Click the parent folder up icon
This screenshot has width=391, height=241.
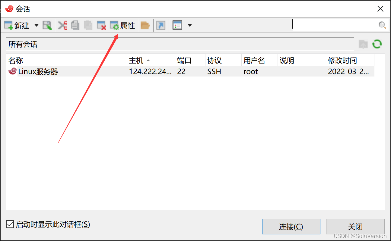coord(363,44)
